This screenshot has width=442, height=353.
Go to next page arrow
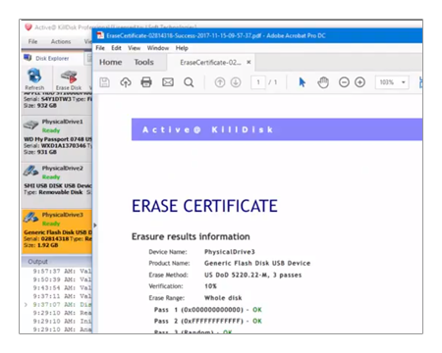pos(236,82)
